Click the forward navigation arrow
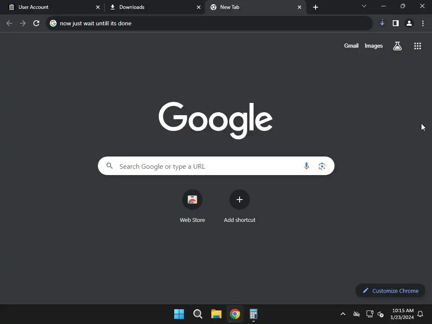 tap(23, 24)
